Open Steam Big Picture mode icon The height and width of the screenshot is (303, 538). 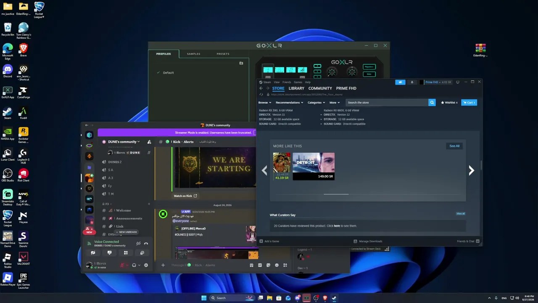click(x=458, y=82)
